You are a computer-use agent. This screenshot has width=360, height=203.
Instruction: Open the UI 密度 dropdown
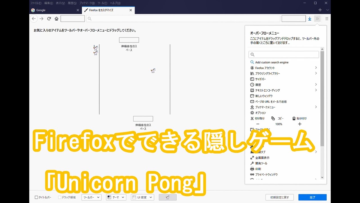click(x=143, y=197)
